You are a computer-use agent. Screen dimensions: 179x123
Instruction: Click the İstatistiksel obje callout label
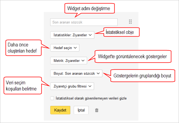[x=122, y=32]
